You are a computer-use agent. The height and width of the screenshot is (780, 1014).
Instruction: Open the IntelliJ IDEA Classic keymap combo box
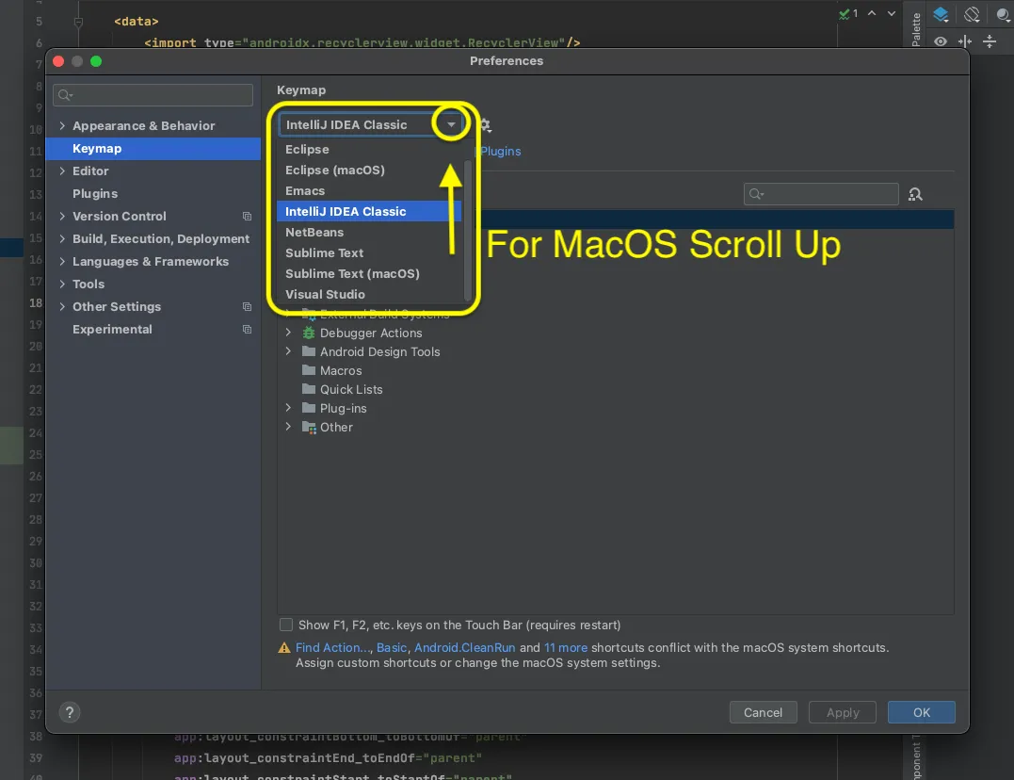[371, 124]
